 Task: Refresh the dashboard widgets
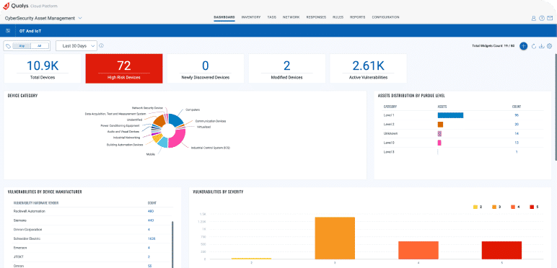pos(534,46)
